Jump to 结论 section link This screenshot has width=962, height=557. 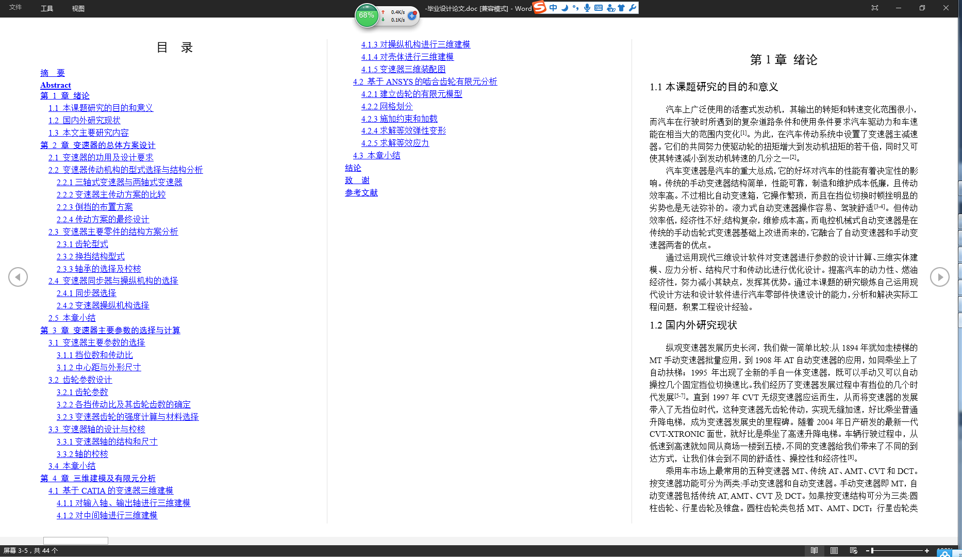coord(353,168)
